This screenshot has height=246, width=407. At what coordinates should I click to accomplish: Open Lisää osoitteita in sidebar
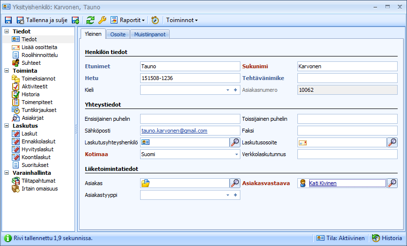(34, 47)
